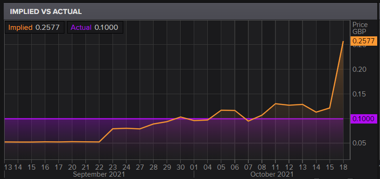Image resolution: width=380 pixels, height=179 pixels.
Task: Click the 0.05 y-axis gridline label
Action: click(359, 143)
